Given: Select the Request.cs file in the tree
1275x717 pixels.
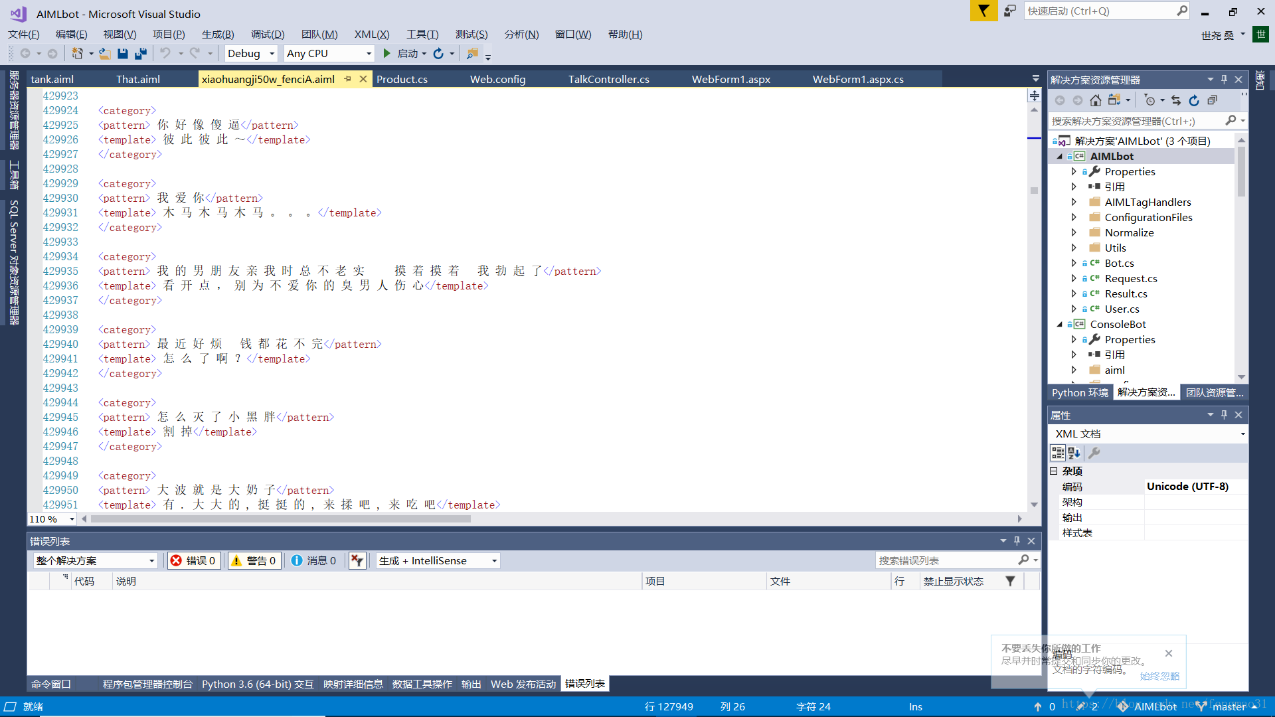Looking at the screenshot, I should pyautogui.click(x=1131, y=279).
